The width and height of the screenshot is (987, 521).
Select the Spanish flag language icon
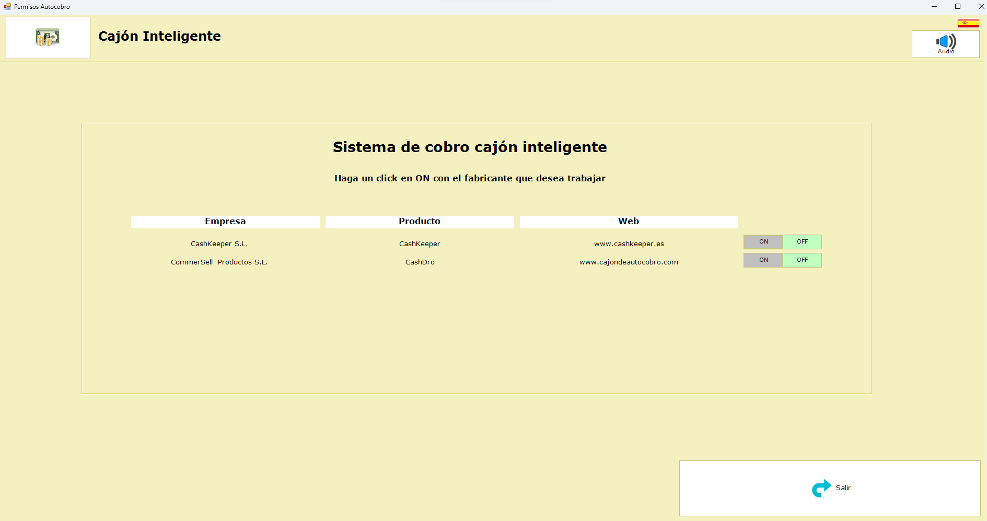pyautogui.click(x=968, y=23)
